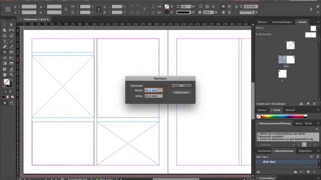
Task: Switch to Kontur tab
Action: click(262, 110)
